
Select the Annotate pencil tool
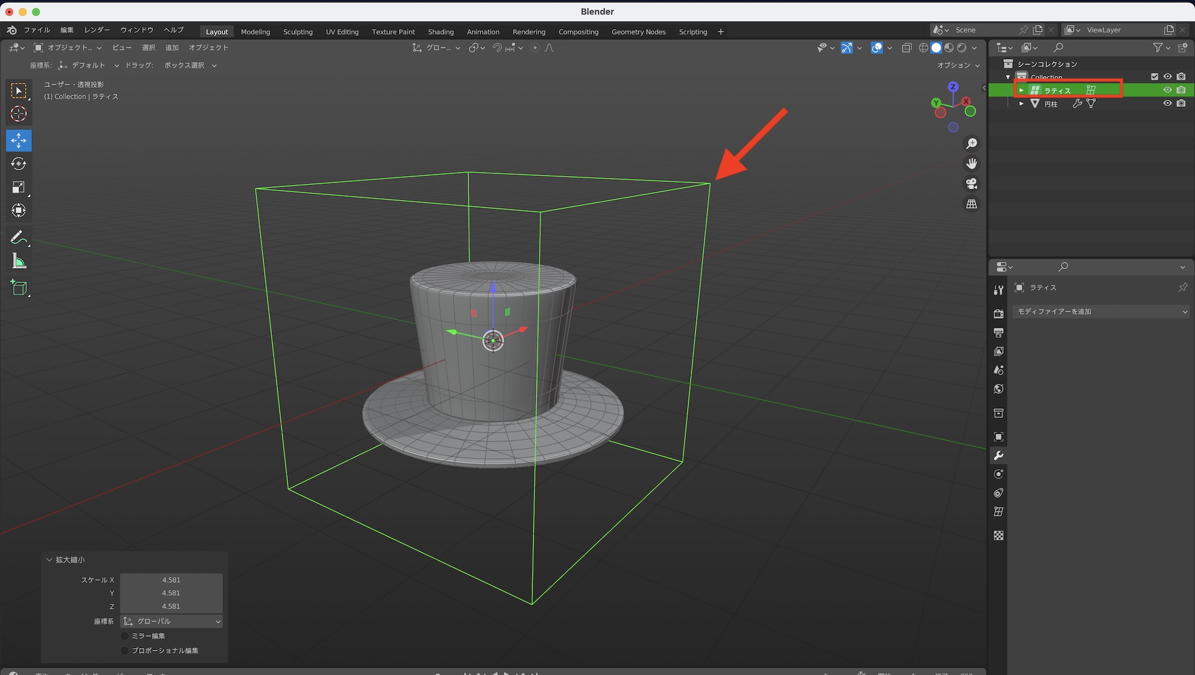click(19, 238)
